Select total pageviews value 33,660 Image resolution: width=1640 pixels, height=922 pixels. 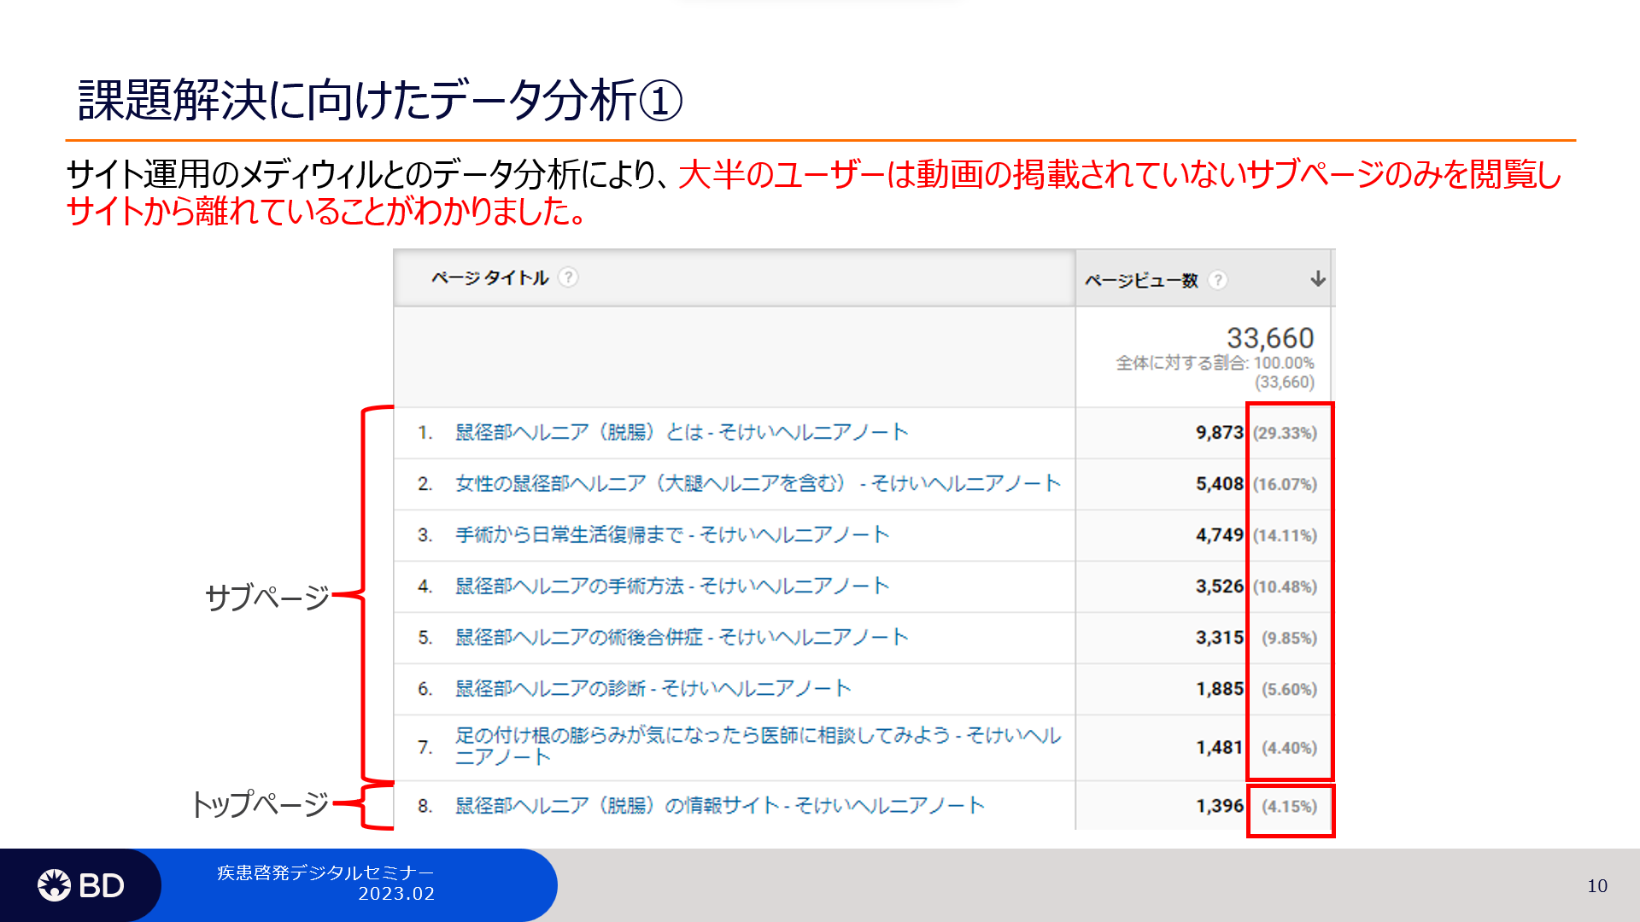tap(1270, 338)
